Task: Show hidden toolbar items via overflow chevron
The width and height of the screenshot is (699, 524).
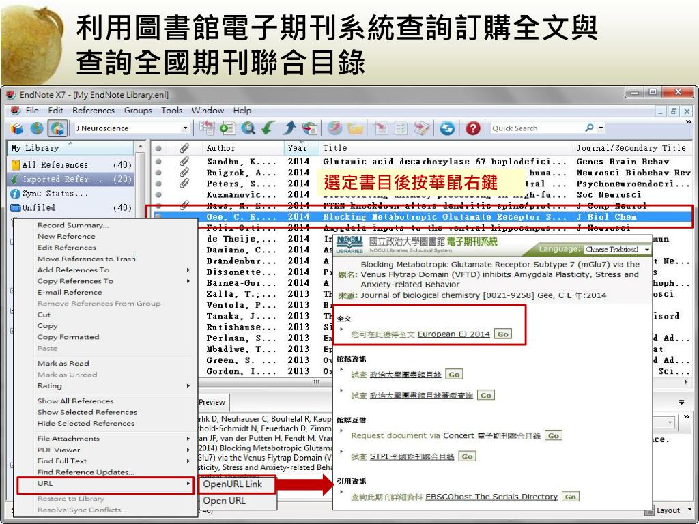Action: [x=688, y=123]
